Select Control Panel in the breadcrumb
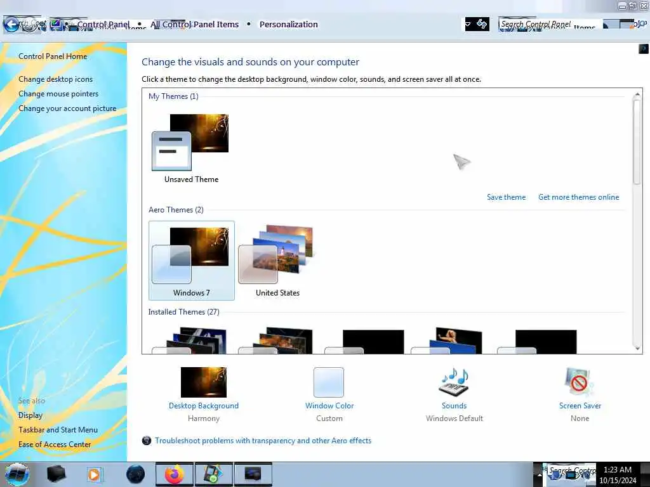This screenshot has width=650, height=487. (103, 25)
